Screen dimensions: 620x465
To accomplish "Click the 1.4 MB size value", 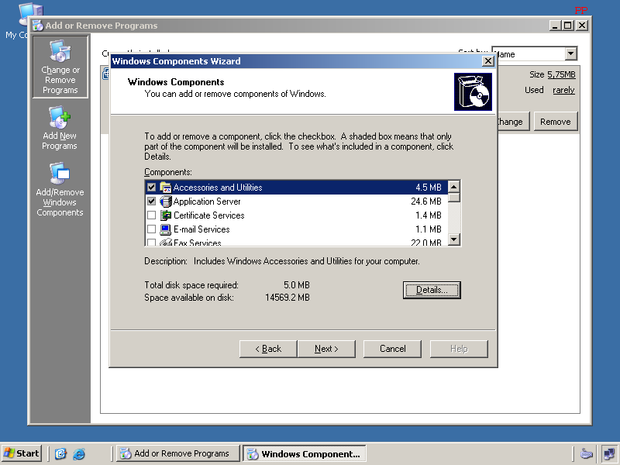I will (x=429, y=215).
